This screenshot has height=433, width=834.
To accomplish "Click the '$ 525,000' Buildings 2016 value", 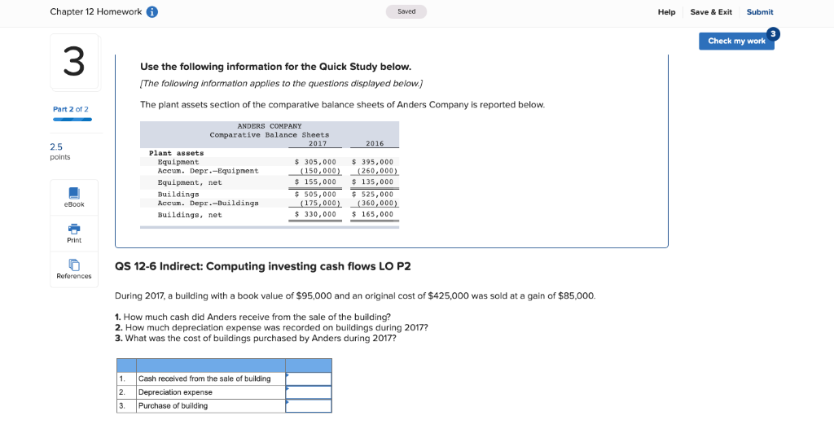I will [372, 195].
